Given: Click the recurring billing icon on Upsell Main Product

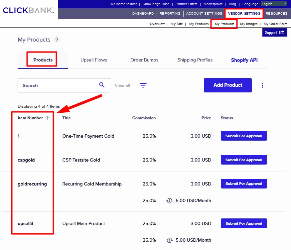Looking at the screenshot, I should (x=169, y=240).
